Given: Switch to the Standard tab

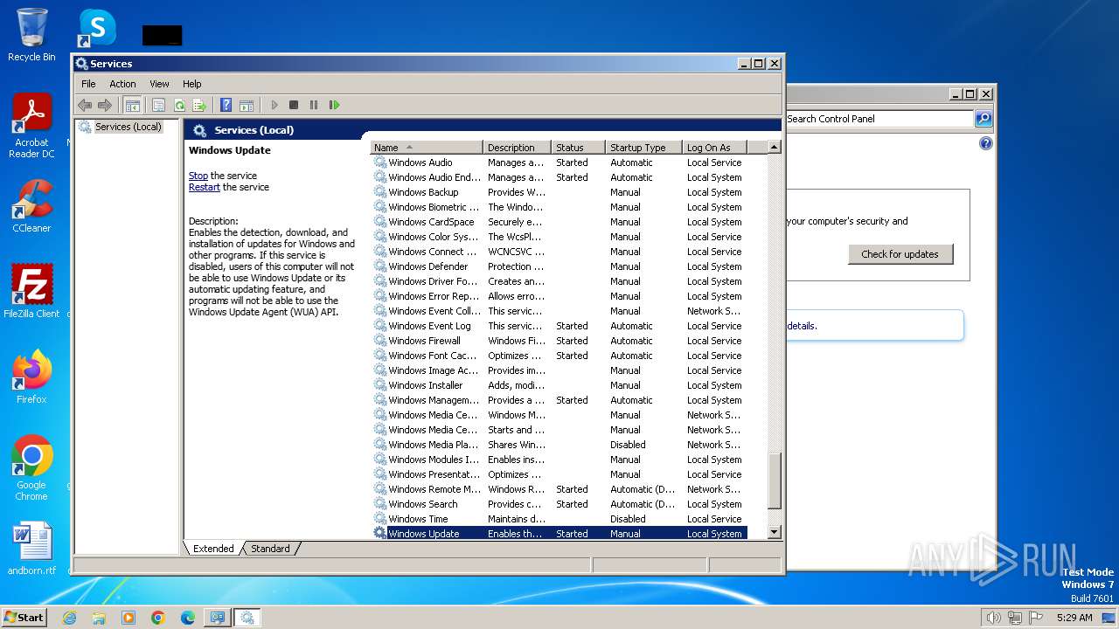Looking at the screenshot, I should click(x=270, y=549).
